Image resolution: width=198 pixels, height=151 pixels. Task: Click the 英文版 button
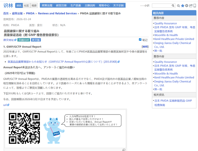point(36,40)
